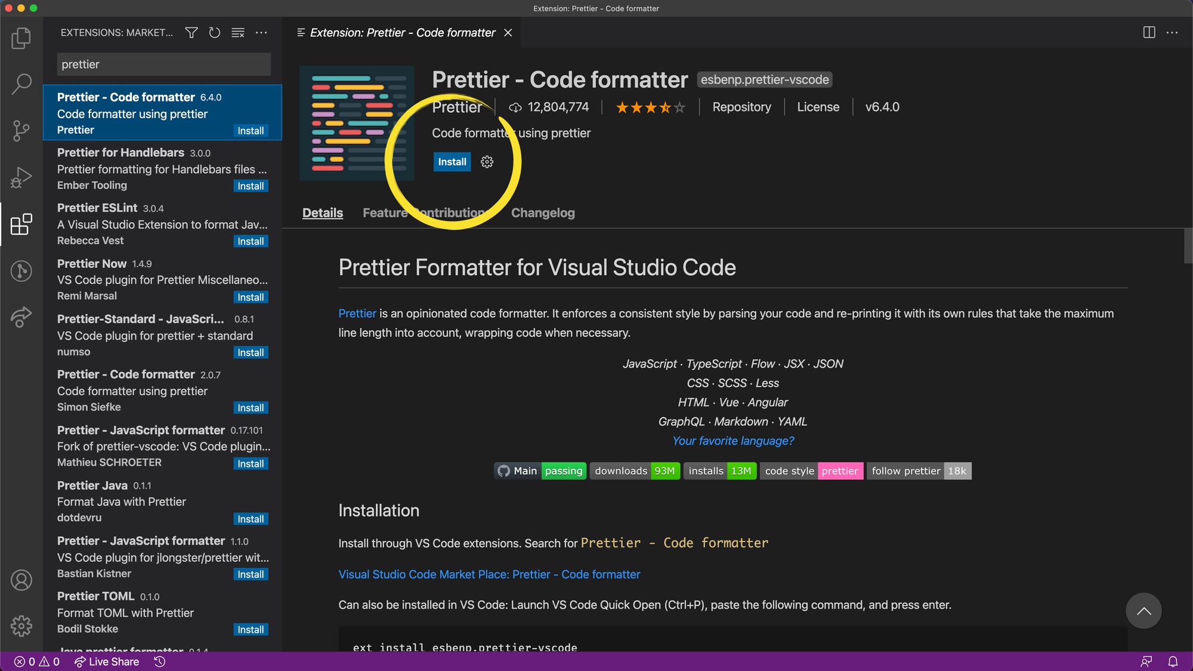Open the Search view
The height and width of the screenshot is (671, 1193).
(21, 84)
